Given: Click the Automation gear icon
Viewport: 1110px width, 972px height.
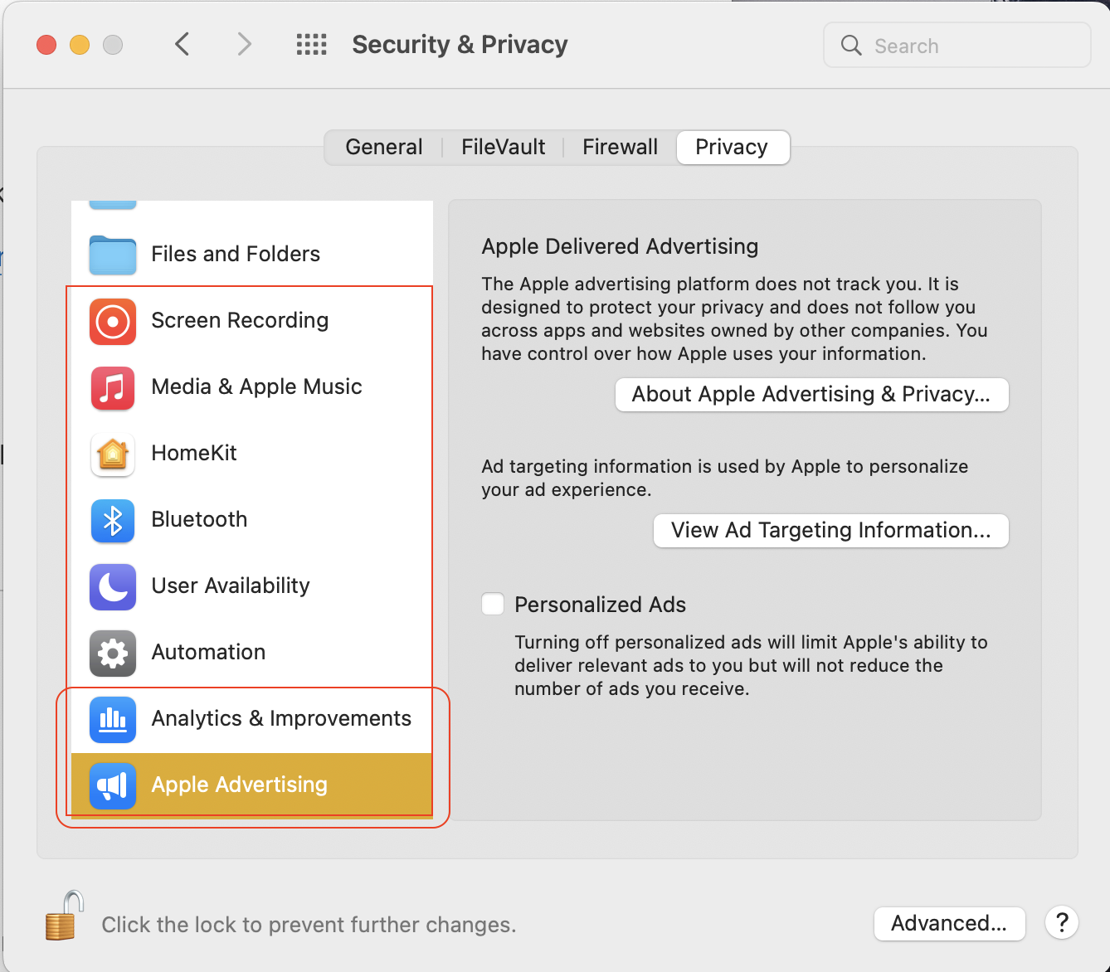Looking at the screenshot, I should pos(113,653).
